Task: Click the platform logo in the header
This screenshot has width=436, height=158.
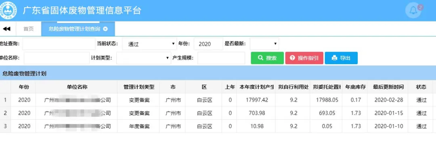Action: (8, 10)
